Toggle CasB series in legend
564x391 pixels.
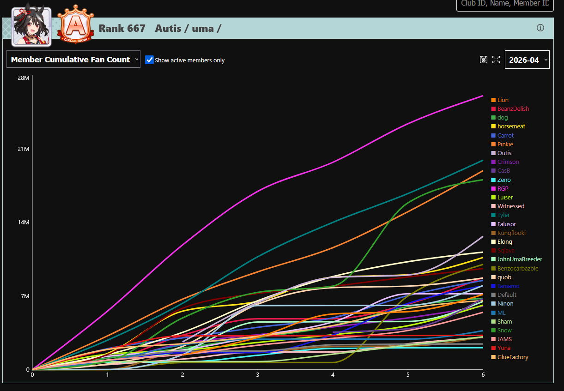501,171
